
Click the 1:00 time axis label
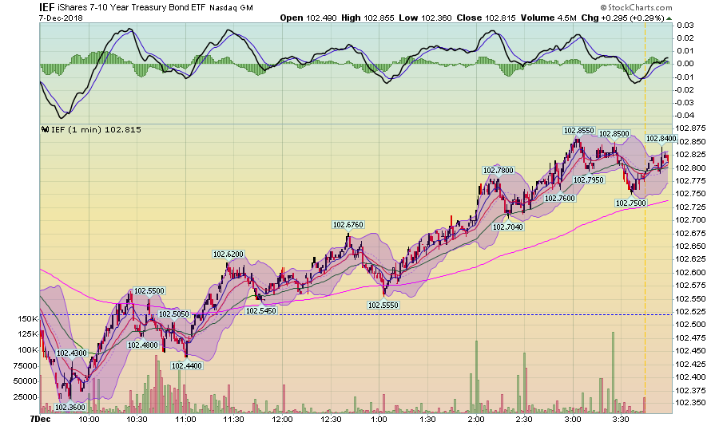pyautogui.click(x=379, y=419)
